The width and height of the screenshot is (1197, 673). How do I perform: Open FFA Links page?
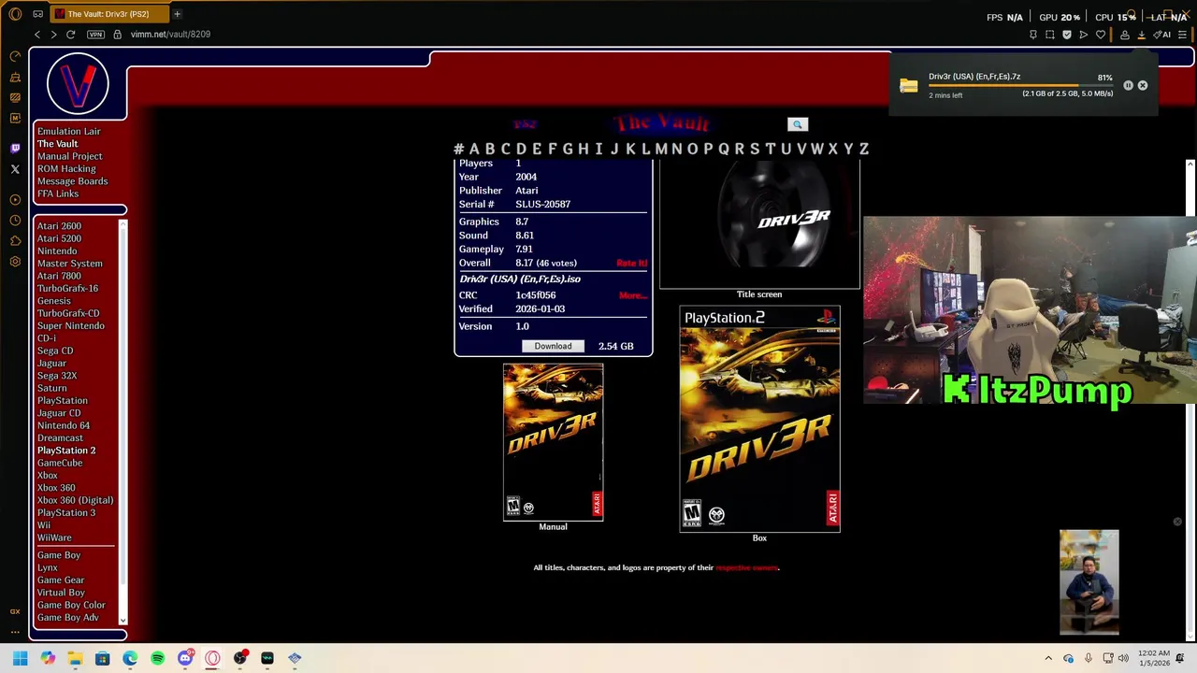click(x=58, y=193)
